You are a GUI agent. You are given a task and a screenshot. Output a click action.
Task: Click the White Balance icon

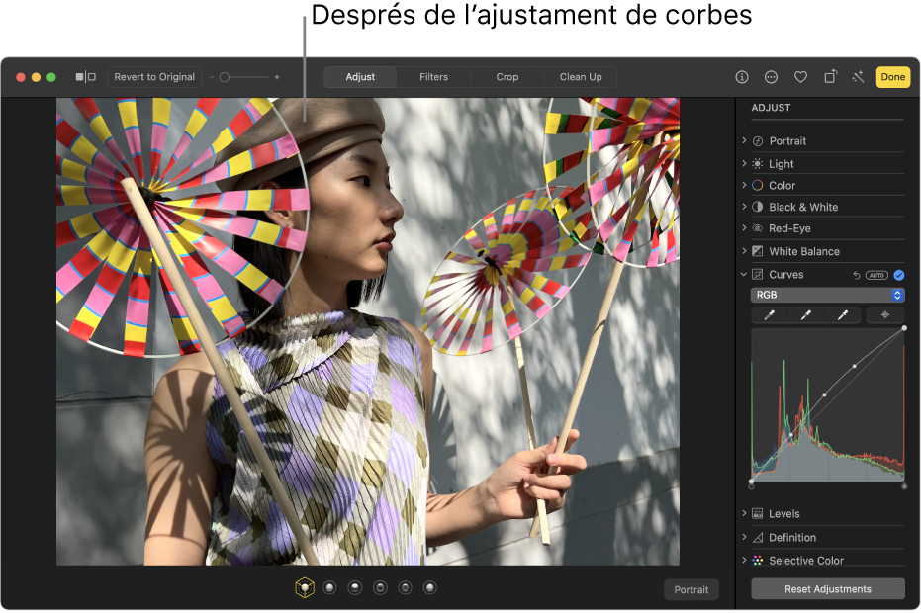(x=758, y=251)
